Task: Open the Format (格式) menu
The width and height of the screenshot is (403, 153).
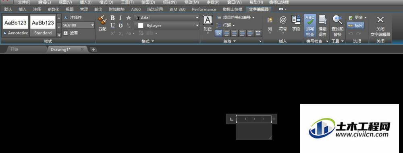Action: coord(106,2)
